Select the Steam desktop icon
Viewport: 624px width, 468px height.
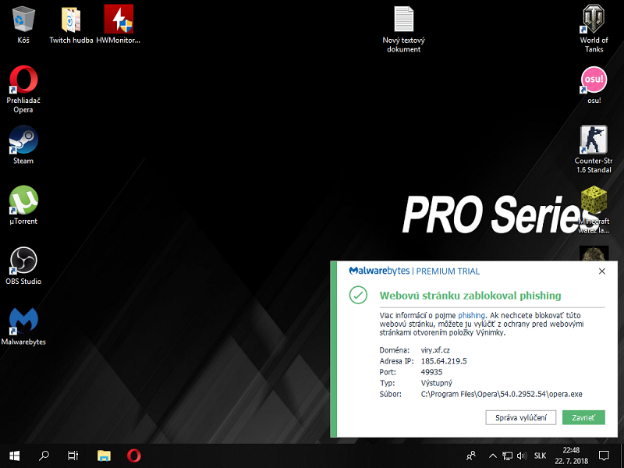(23, 145)
